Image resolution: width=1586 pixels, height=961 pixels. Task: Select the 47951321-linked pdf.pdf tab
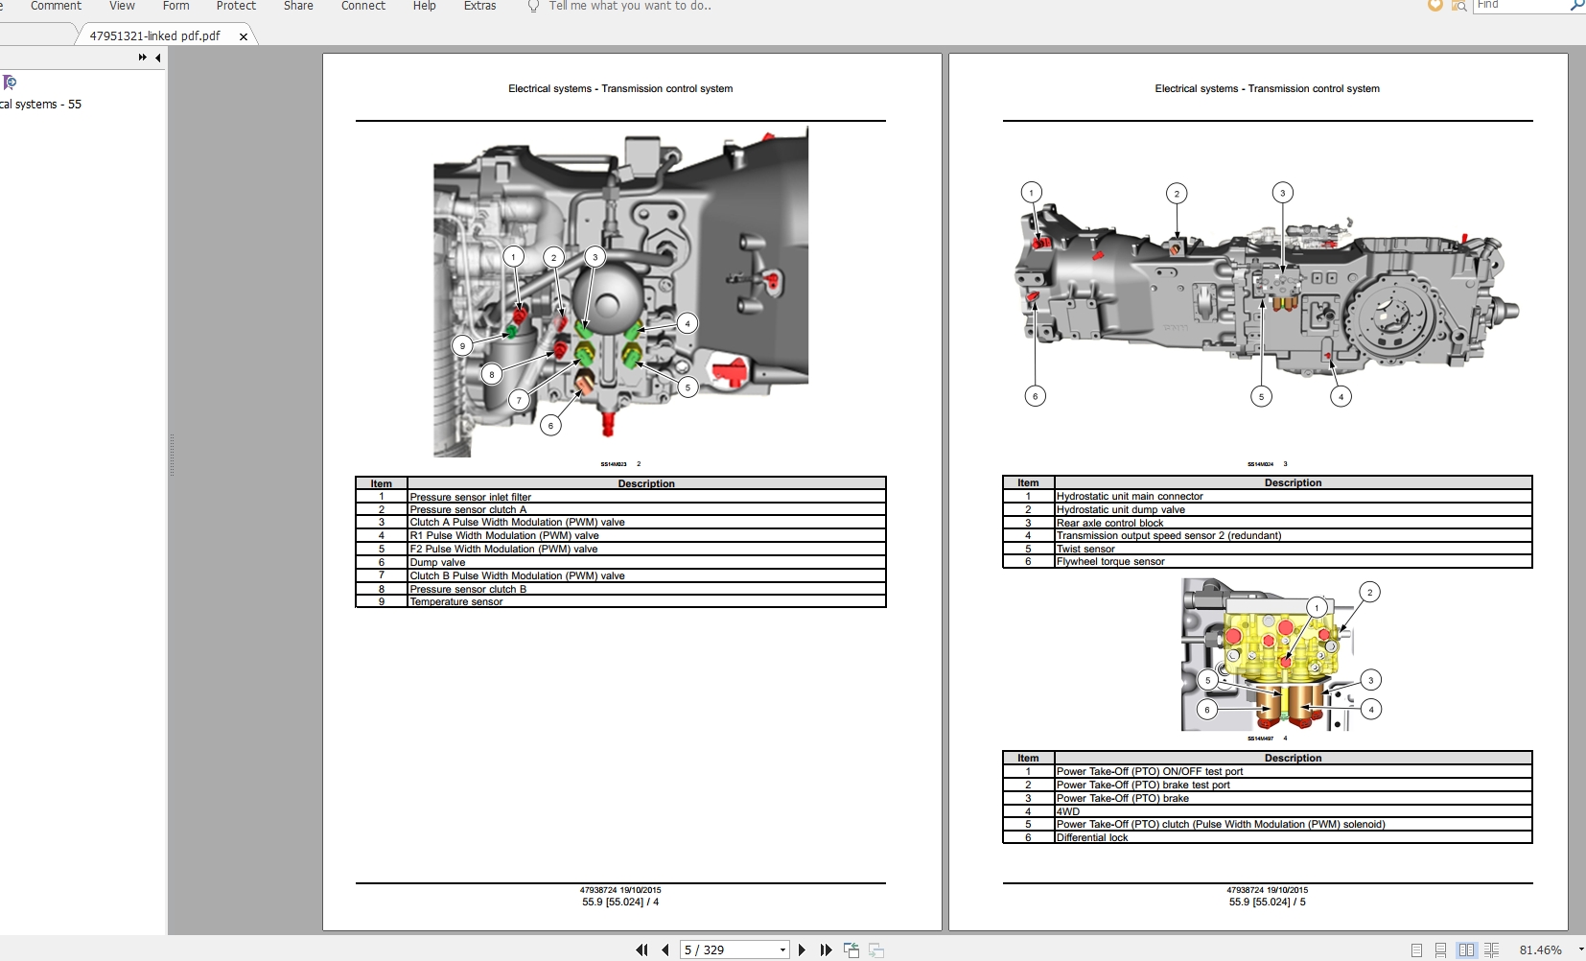point(155,35)
